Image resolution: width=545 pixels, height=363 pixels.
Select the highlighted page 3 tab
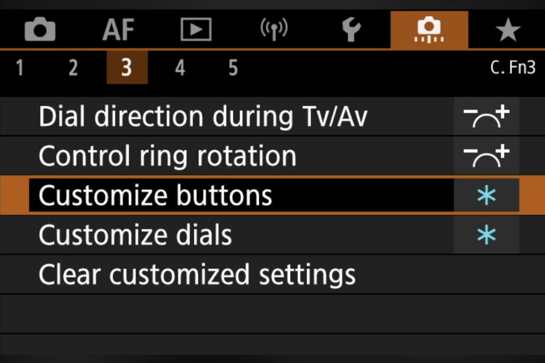127,68
